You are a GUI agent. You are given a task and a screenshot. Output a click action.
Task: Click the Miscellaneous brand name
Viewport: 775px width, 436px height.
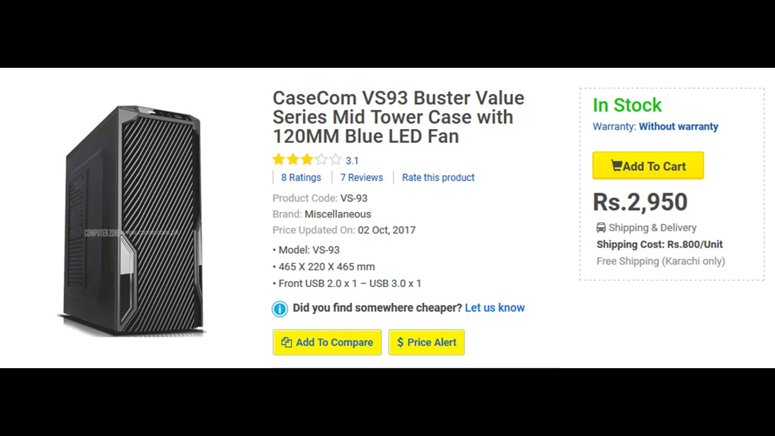338,214
